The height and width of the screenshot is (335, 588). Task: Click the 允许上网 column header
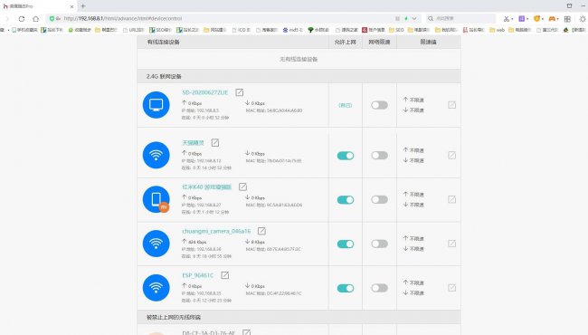tap(345, 42)
